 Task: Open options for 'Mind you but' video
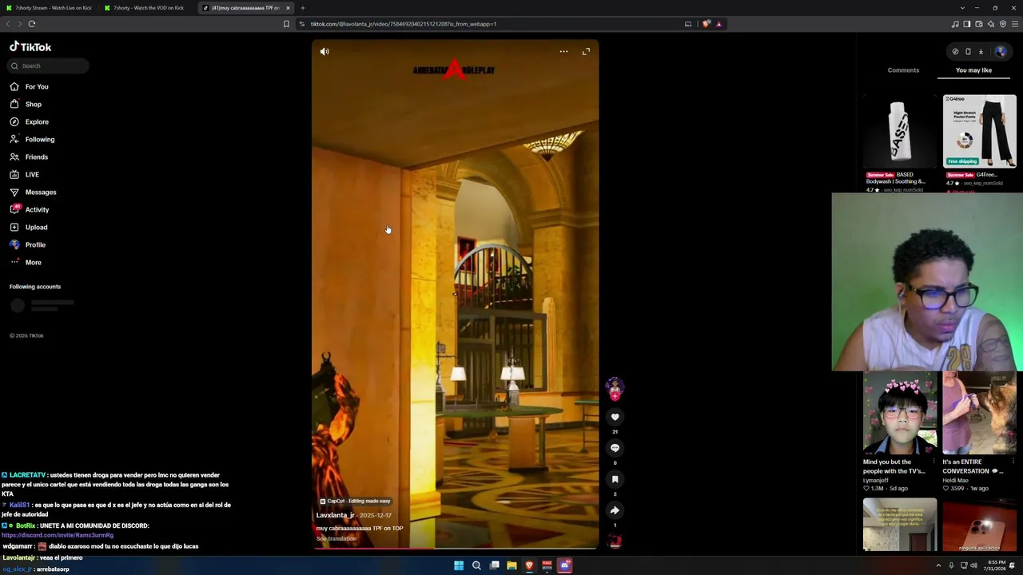[933, 462]
